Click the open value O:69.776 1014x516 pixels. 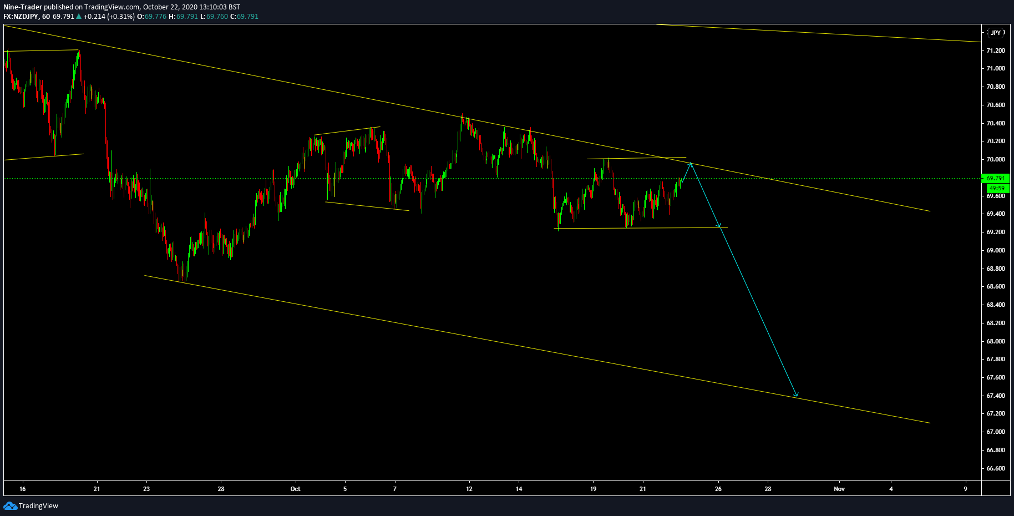[152, 17]
